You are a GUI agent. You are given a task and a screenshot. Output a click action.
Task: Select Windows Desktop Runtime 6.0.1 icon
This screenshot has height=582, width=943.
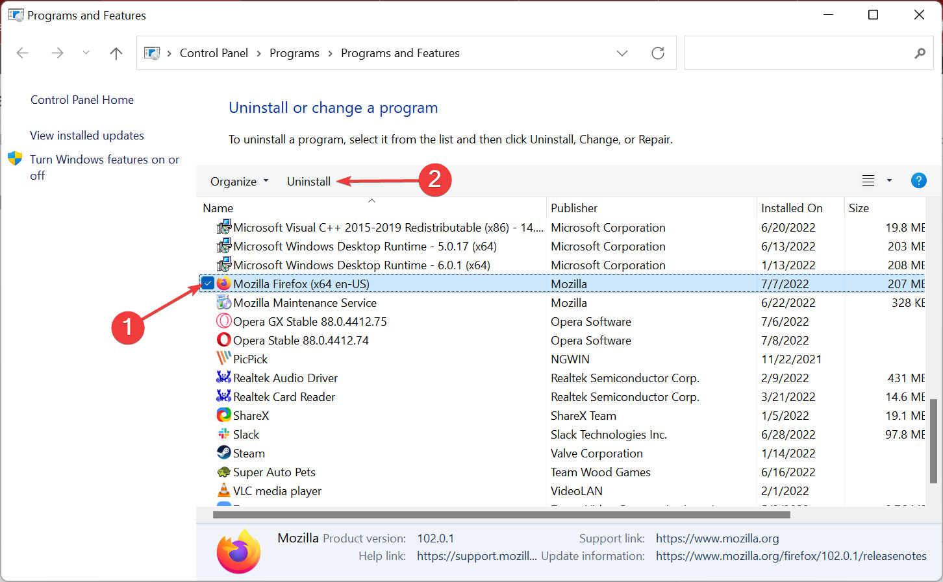click(x=224, y=265)
